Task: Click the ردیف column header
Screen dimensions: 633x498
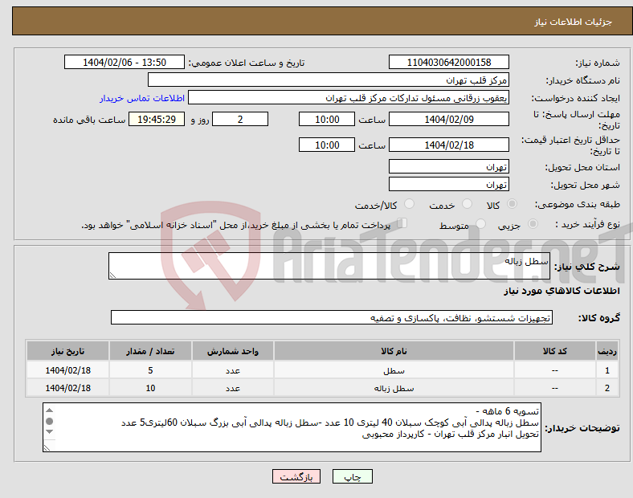Action: (x=607, y=351)
